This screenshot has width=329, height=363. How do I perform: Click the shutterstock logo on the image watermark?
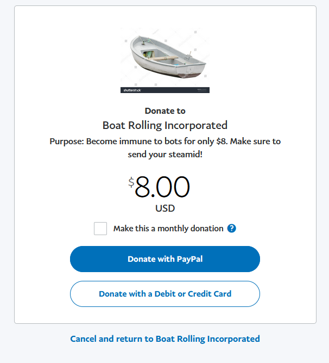(x=131, y=90)
